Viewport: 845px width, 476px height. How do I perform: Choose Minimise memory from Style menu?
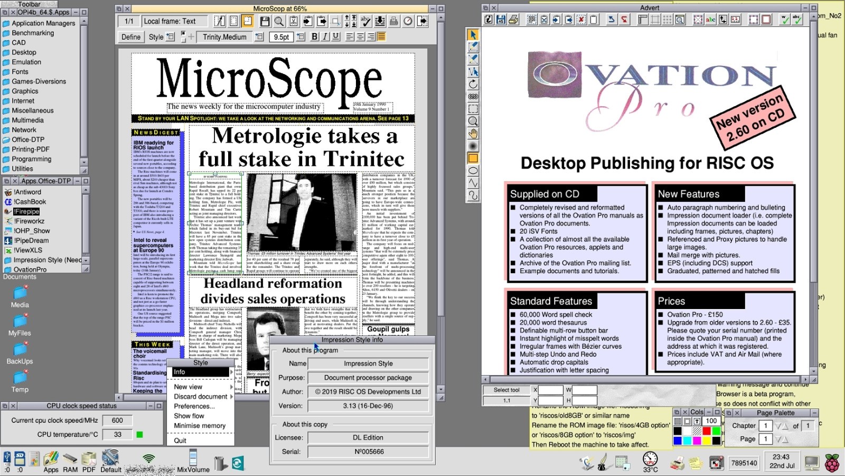(x=200, y=425)
